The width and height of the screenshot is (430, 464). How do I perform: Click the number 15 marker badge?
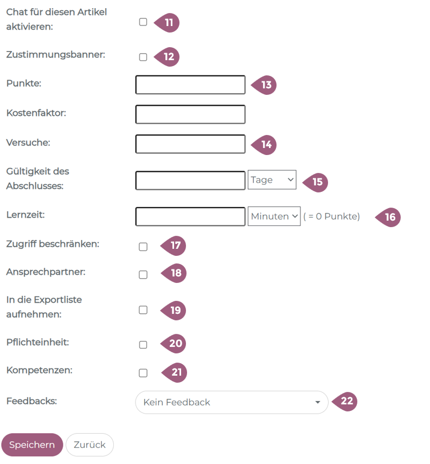[x=317, y=182]
